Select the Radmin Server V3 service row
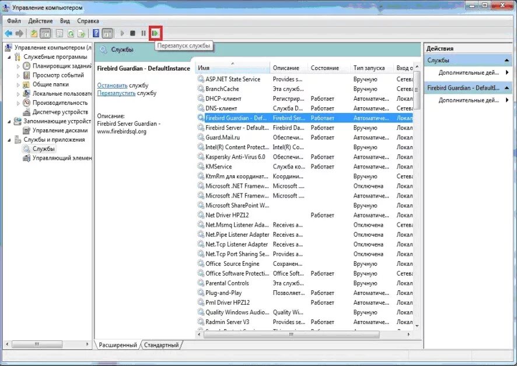The width and height of the screenshot is (517, 366). [x=305, y=322]
